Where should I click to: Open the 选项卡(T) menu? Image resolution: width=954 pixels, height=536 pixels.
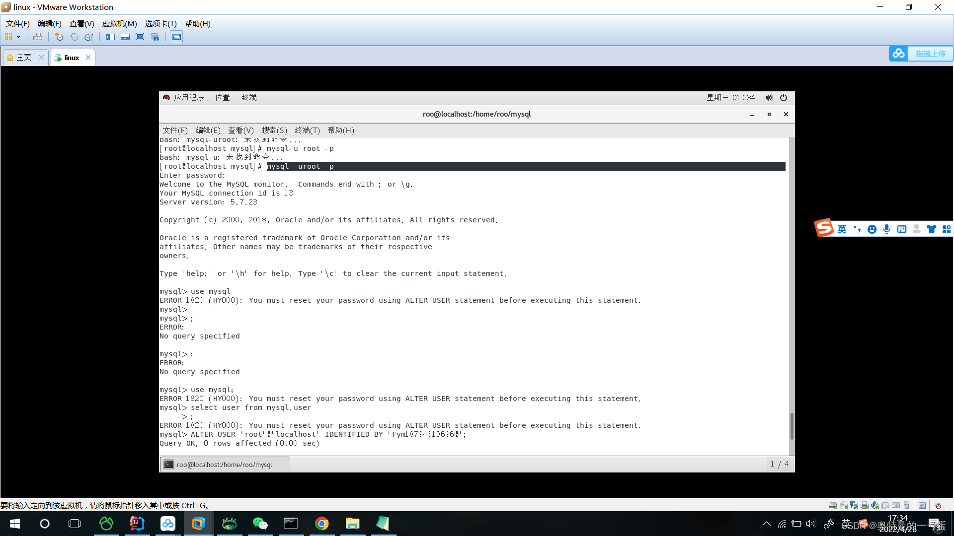[x=160, y=23]
